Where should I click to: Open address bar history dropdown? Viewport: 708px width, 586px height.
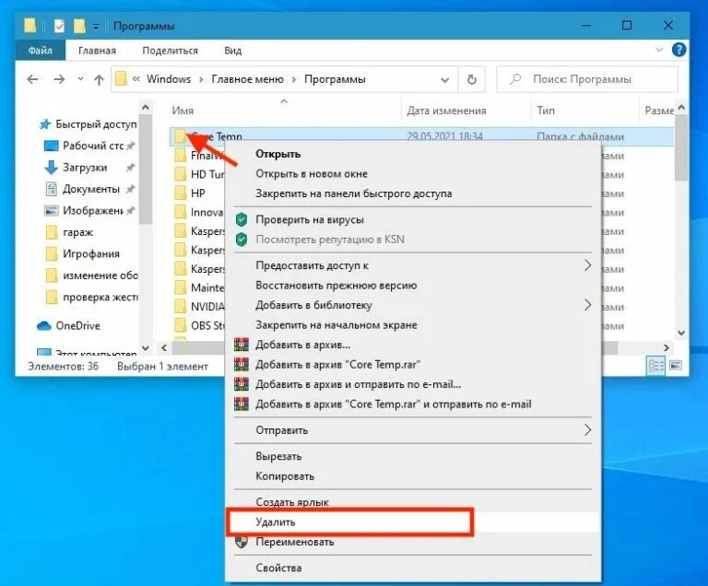[x=444, y=80]
